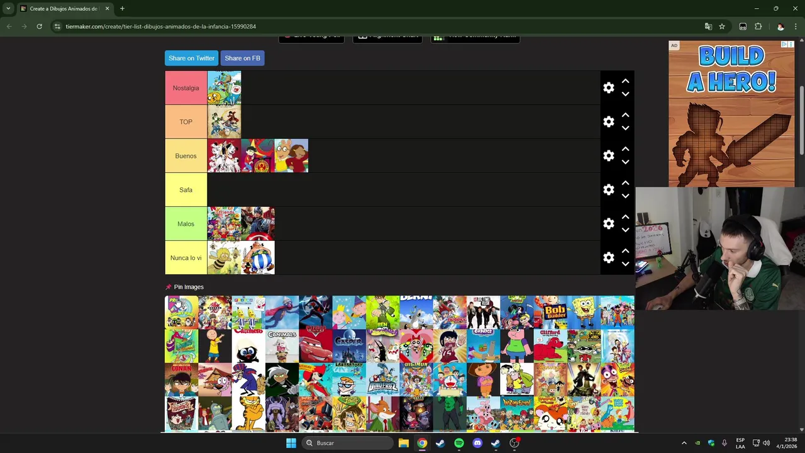Select the Casper image
Viewport: 805px width, 453px height.
point(349,346)
